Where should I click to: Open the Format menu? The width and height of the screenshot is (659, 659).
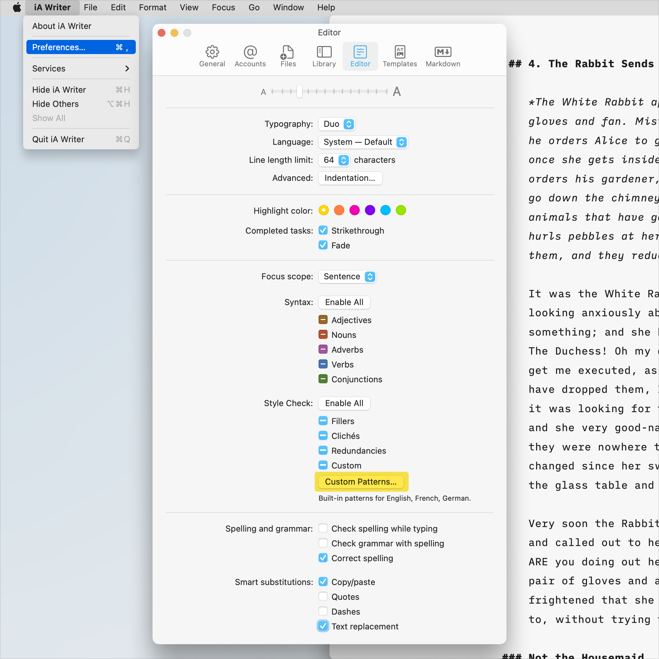(x=153, y=7)
